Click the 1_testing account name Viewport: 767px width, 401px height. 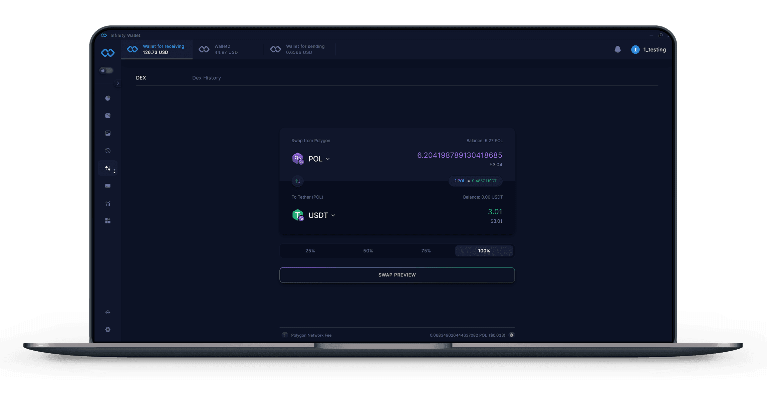coord(655,49)
